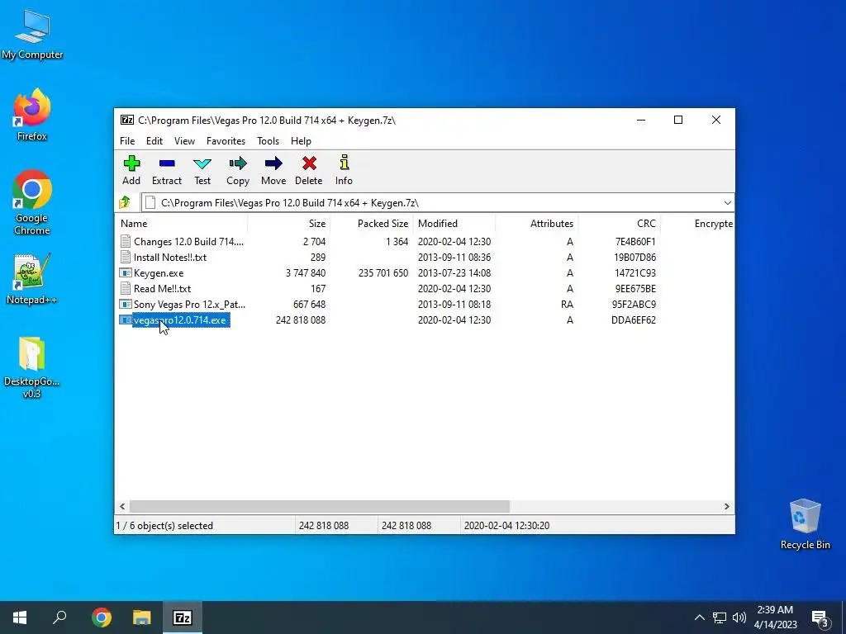Click size value 2 704
This screenshot has height=634, width=846.
(314, 242)
